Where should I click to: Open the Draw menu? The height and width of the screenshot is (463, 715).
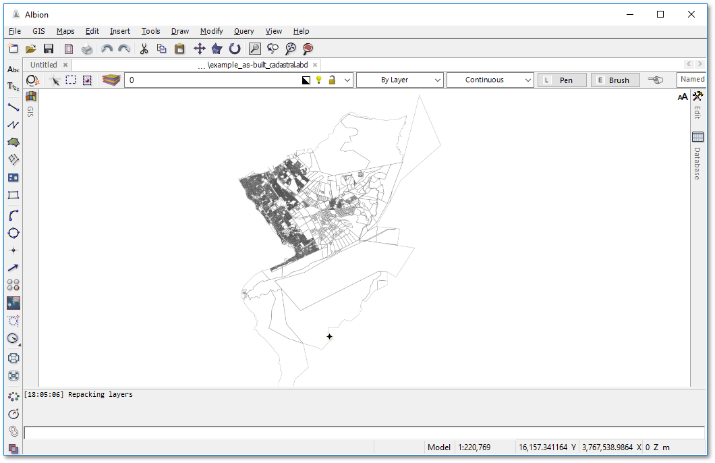[180, 31]
